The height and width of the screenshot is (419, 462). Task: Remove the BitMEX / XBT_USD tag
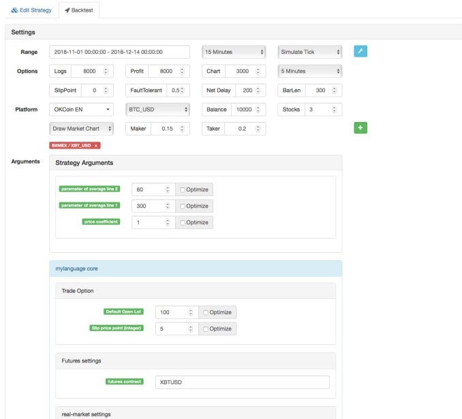coord(96,146)
